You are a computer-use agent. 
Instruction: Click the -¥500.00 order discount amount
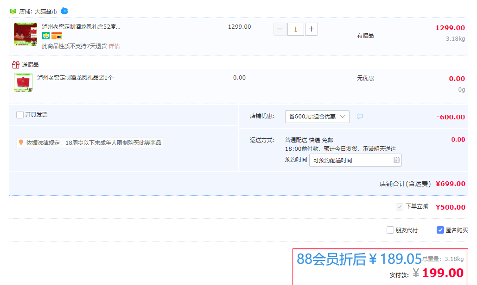click(449, 207)
